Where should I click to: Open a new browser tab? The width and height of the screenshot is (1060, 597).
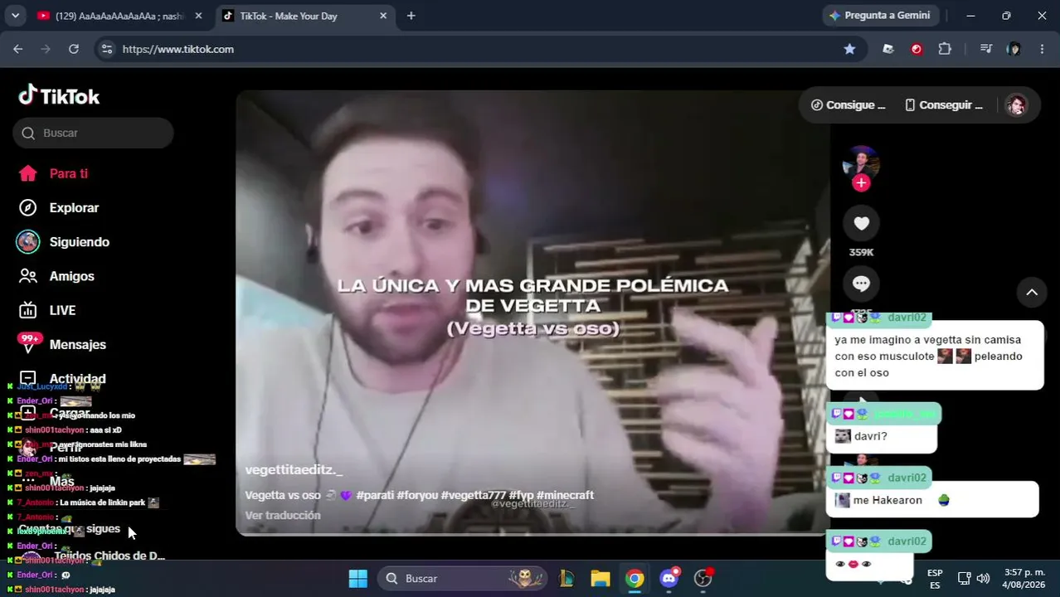[411, 16]
